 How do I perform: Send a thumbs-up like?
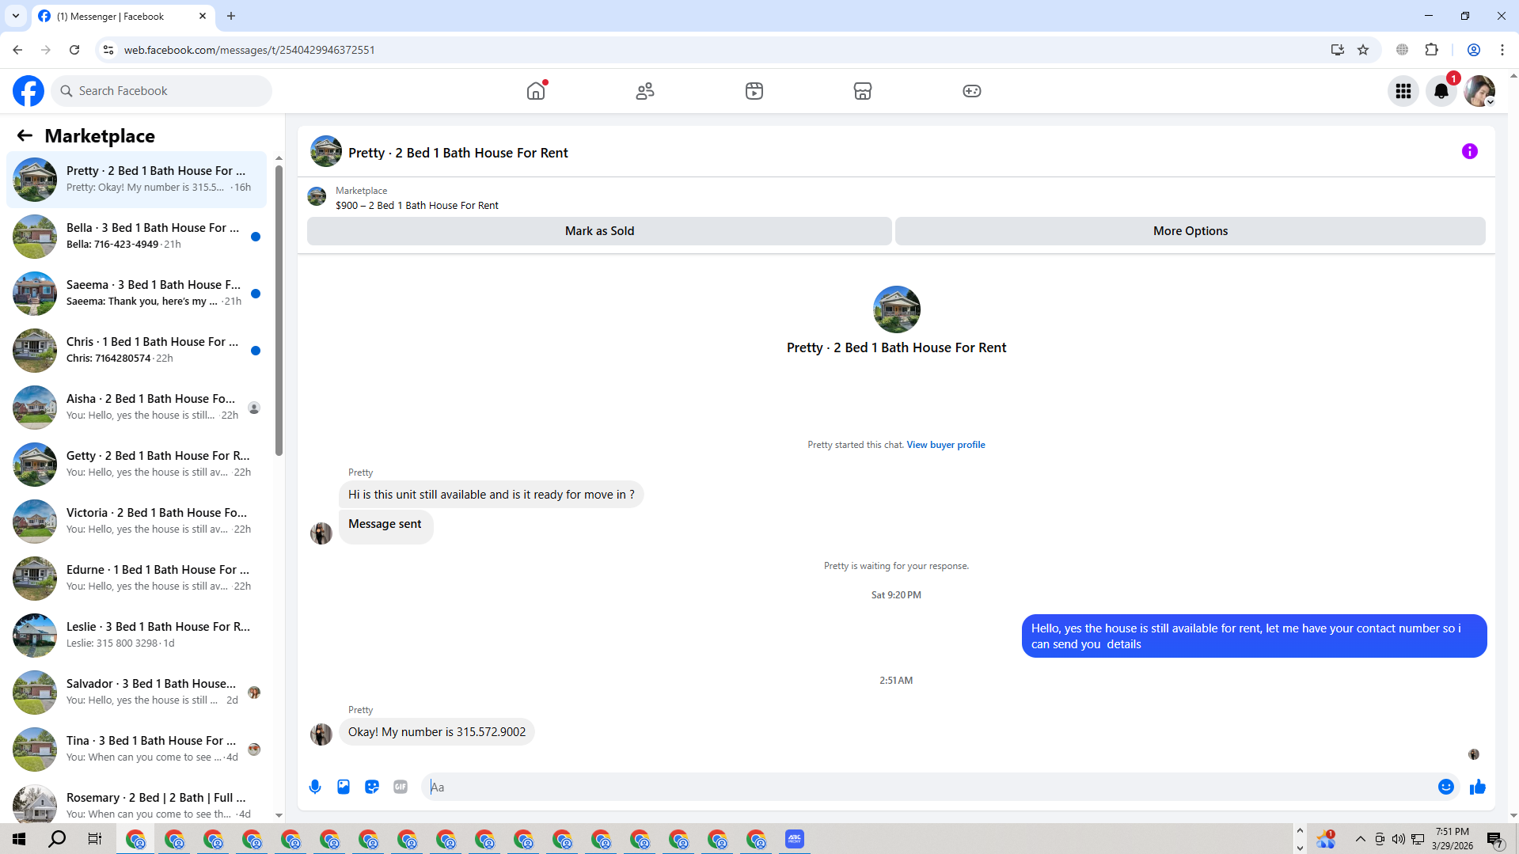coord(1478,787)
